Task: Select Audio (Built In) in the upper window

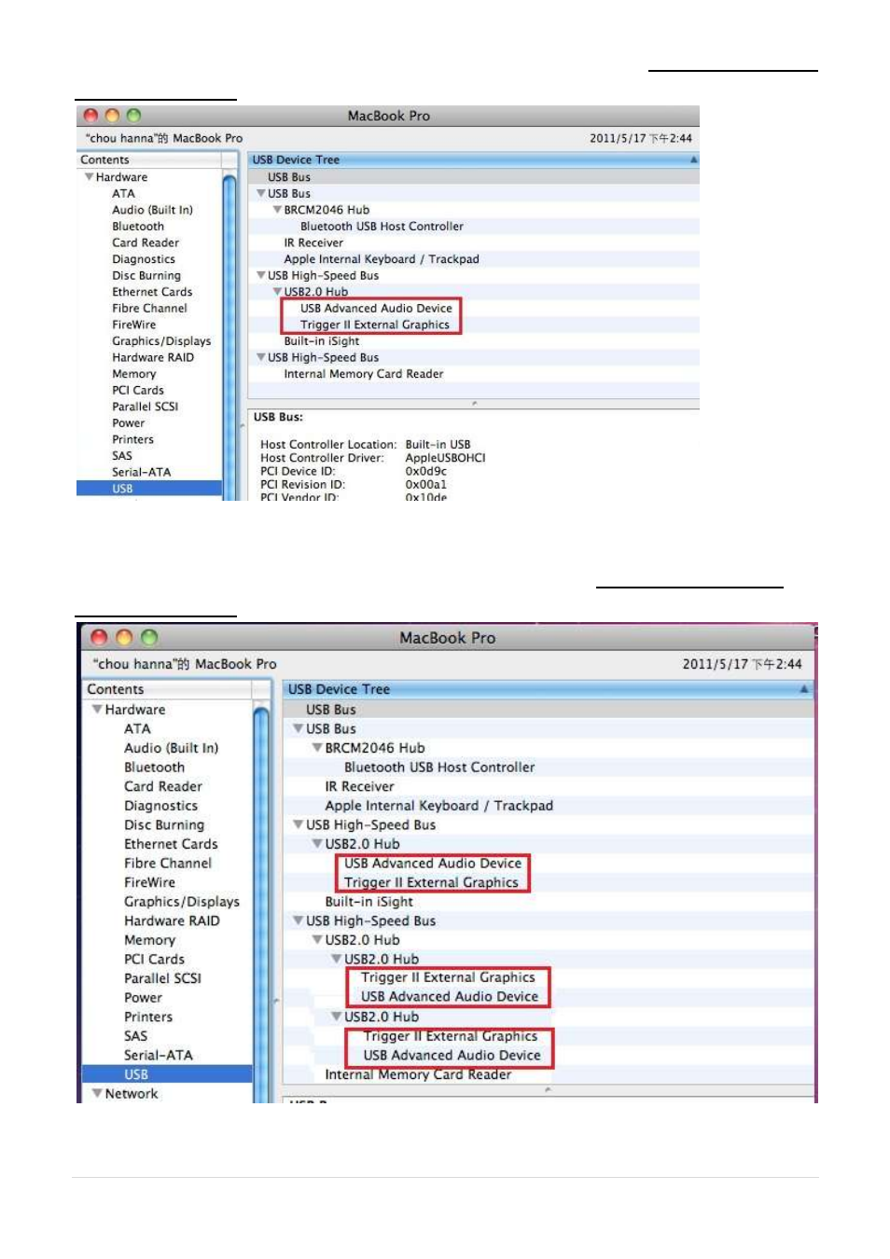Action: [152, 210]
